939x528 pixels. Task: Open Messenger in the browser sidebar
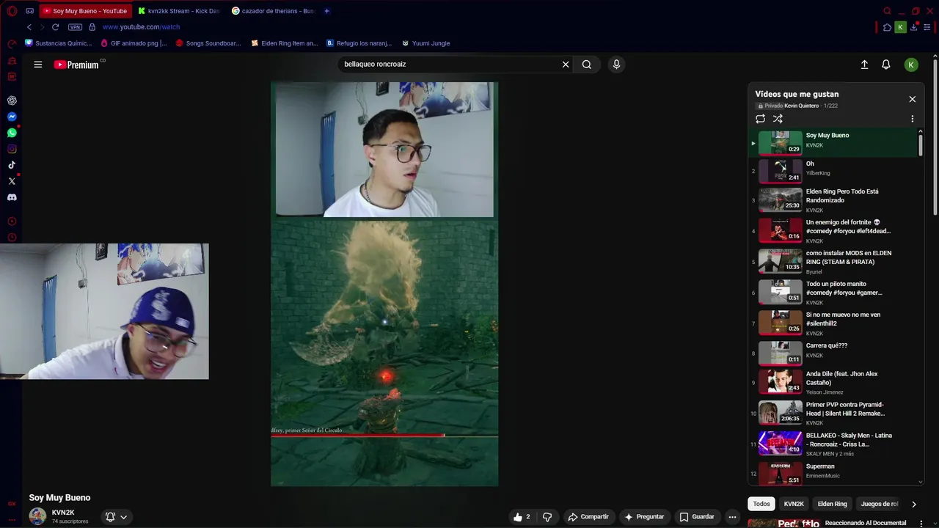[x=12, y=117]
